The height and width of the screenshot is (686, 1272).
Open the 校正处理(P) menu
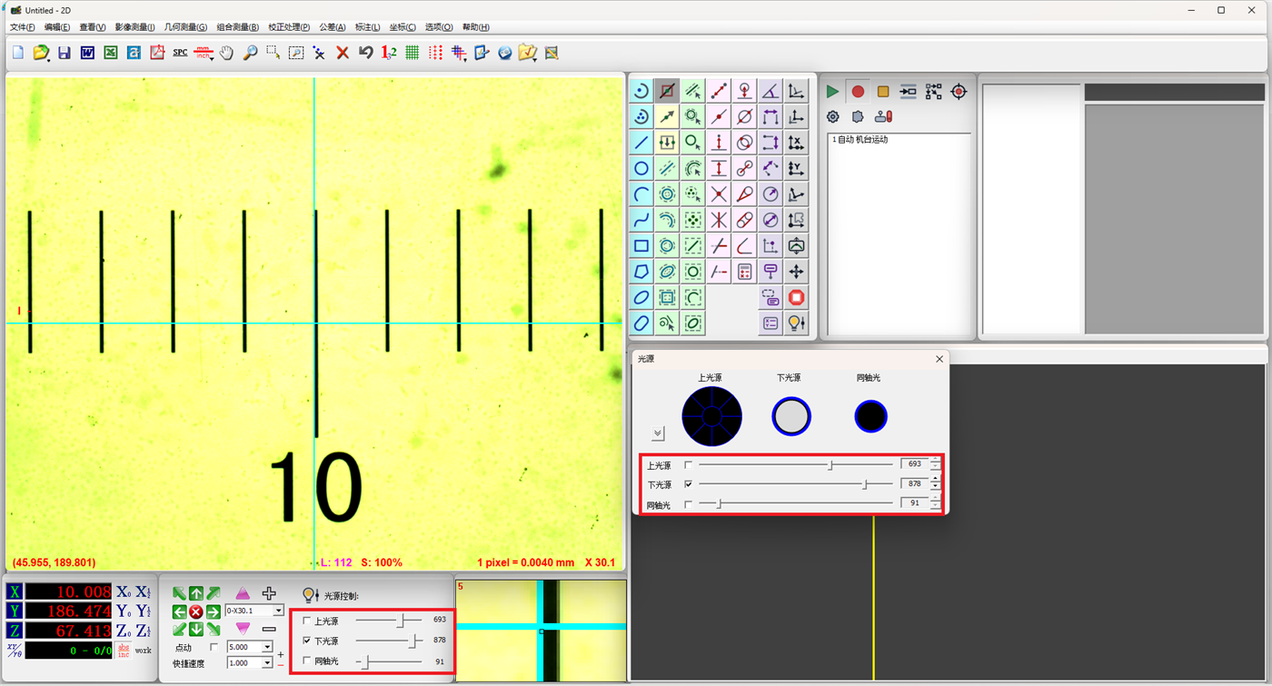coord(290,27)
